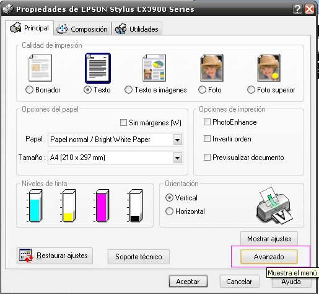The image size is (319, 294).
Task: Select the Borrador draft quality icon
Action: point(40,68)
